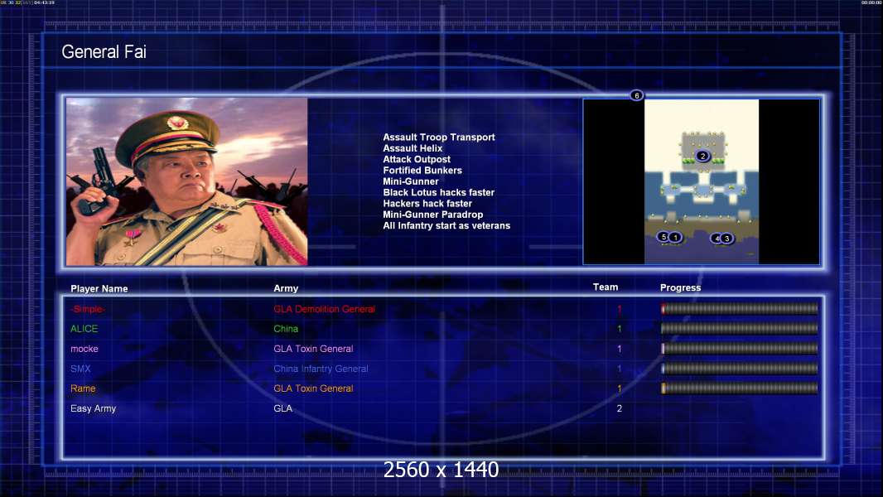Click team number 1 for mocke
Image resolution: width=883 pixels, height=497 pixels.
620,349
